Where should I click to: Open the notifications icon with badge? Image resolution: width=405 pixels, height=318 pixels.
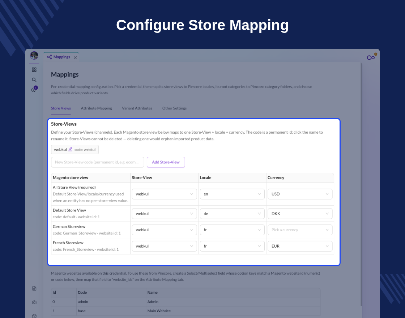pyautogui.click(x=34, y=89)
